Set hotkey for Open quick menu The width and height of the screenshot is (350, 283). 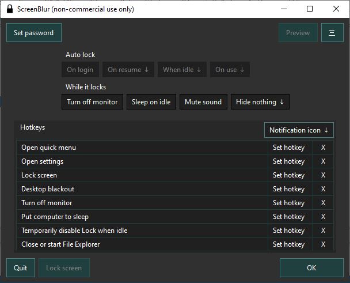290,148
